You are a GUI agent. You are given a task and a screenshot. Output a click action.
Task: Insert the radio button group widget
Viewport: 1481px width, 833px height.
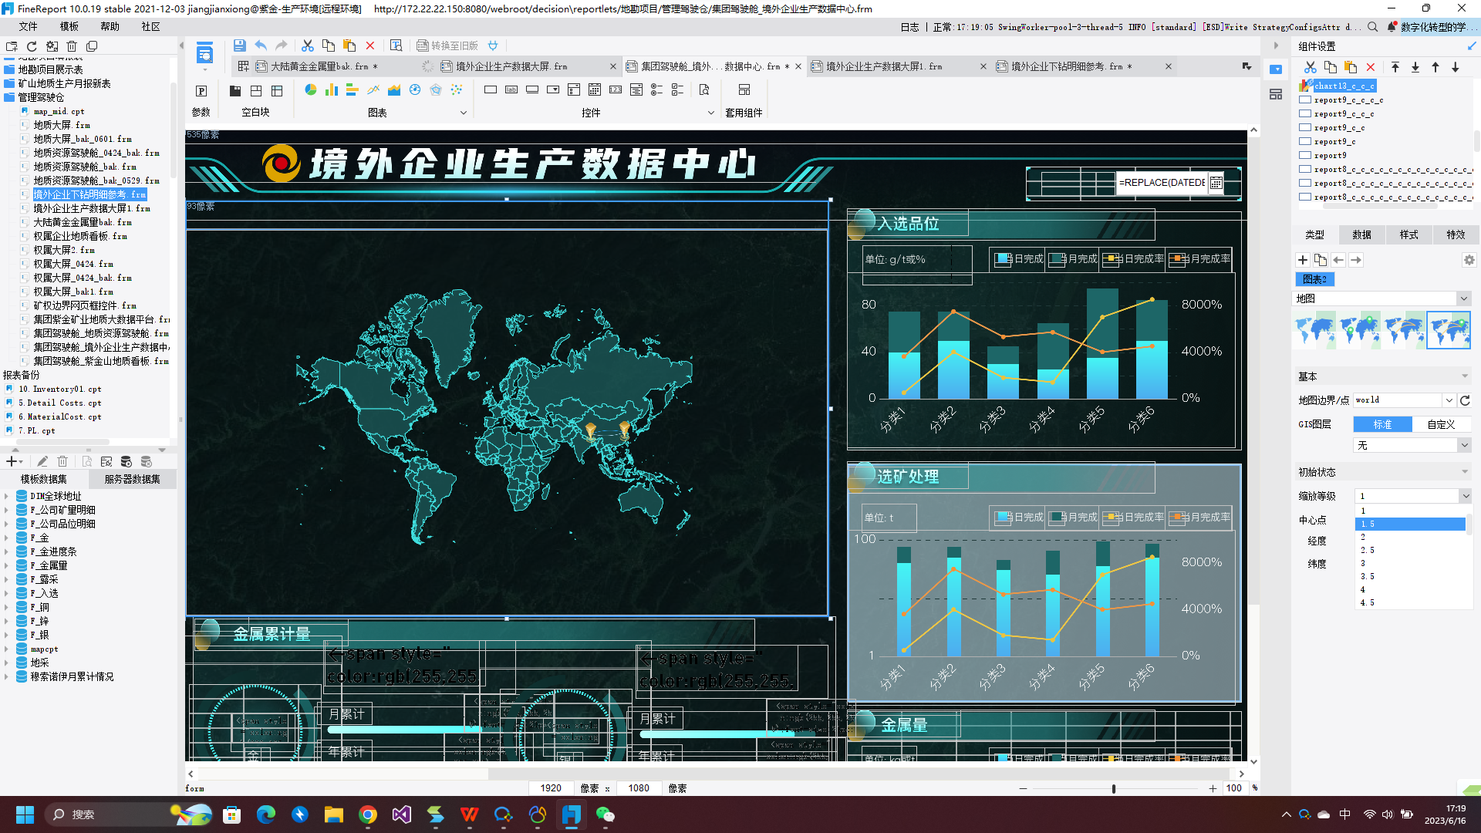coord(657,90)
